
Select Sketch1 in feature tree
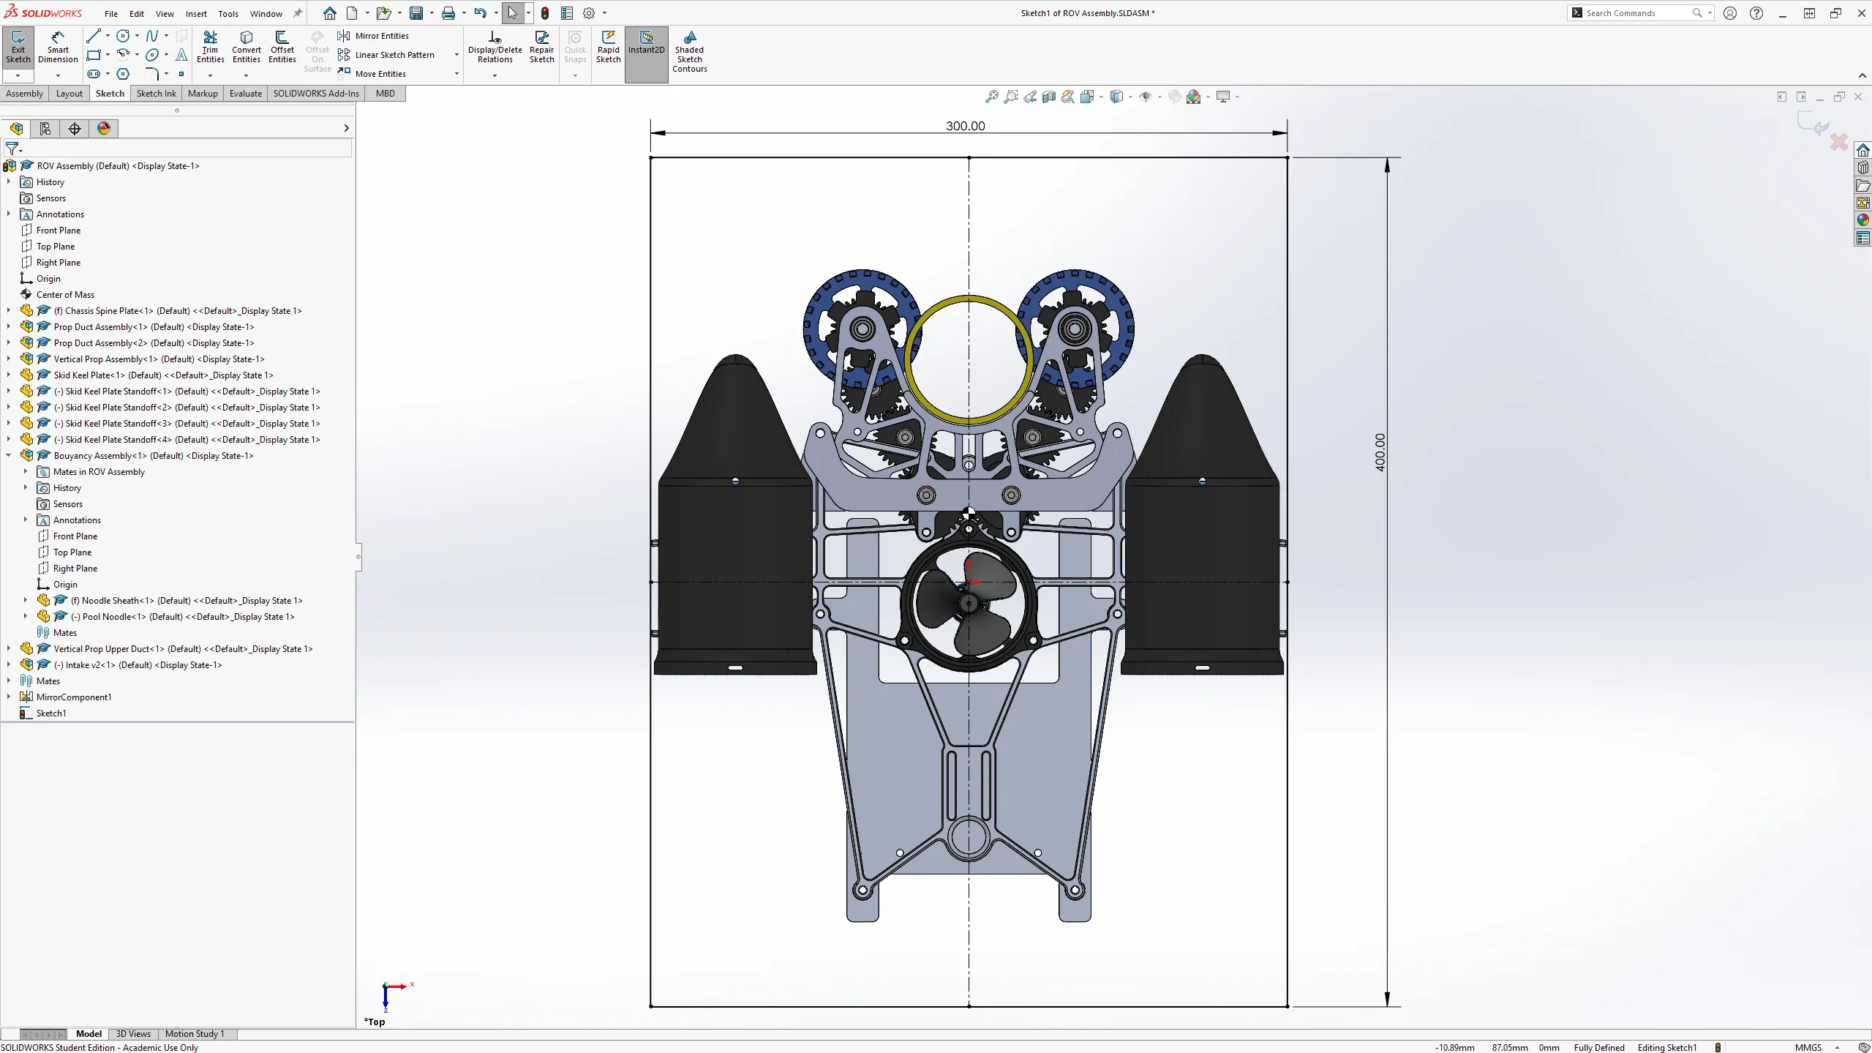click(51, 713)
